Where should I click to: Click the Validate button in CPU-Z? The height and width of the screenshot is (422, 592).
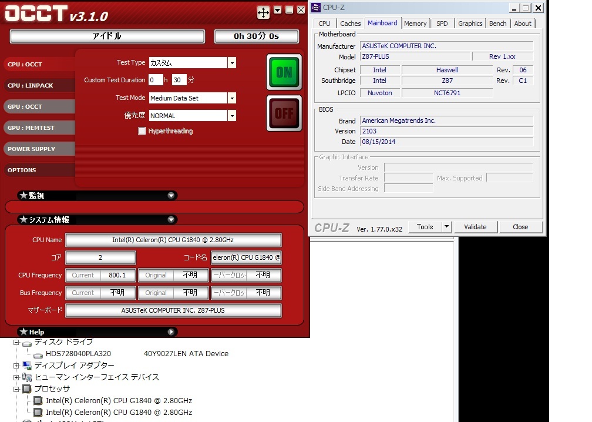tap(475, 227)
